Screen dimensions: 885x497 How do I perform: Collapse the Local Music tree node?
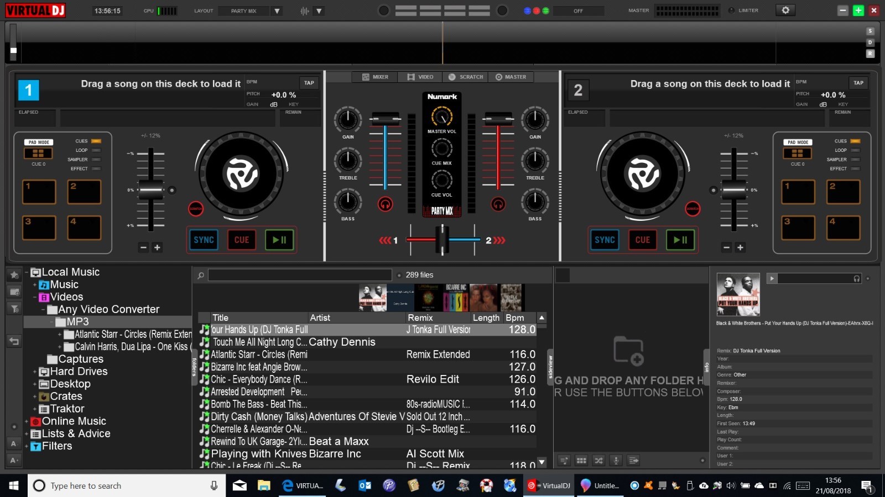pos(26,272)
